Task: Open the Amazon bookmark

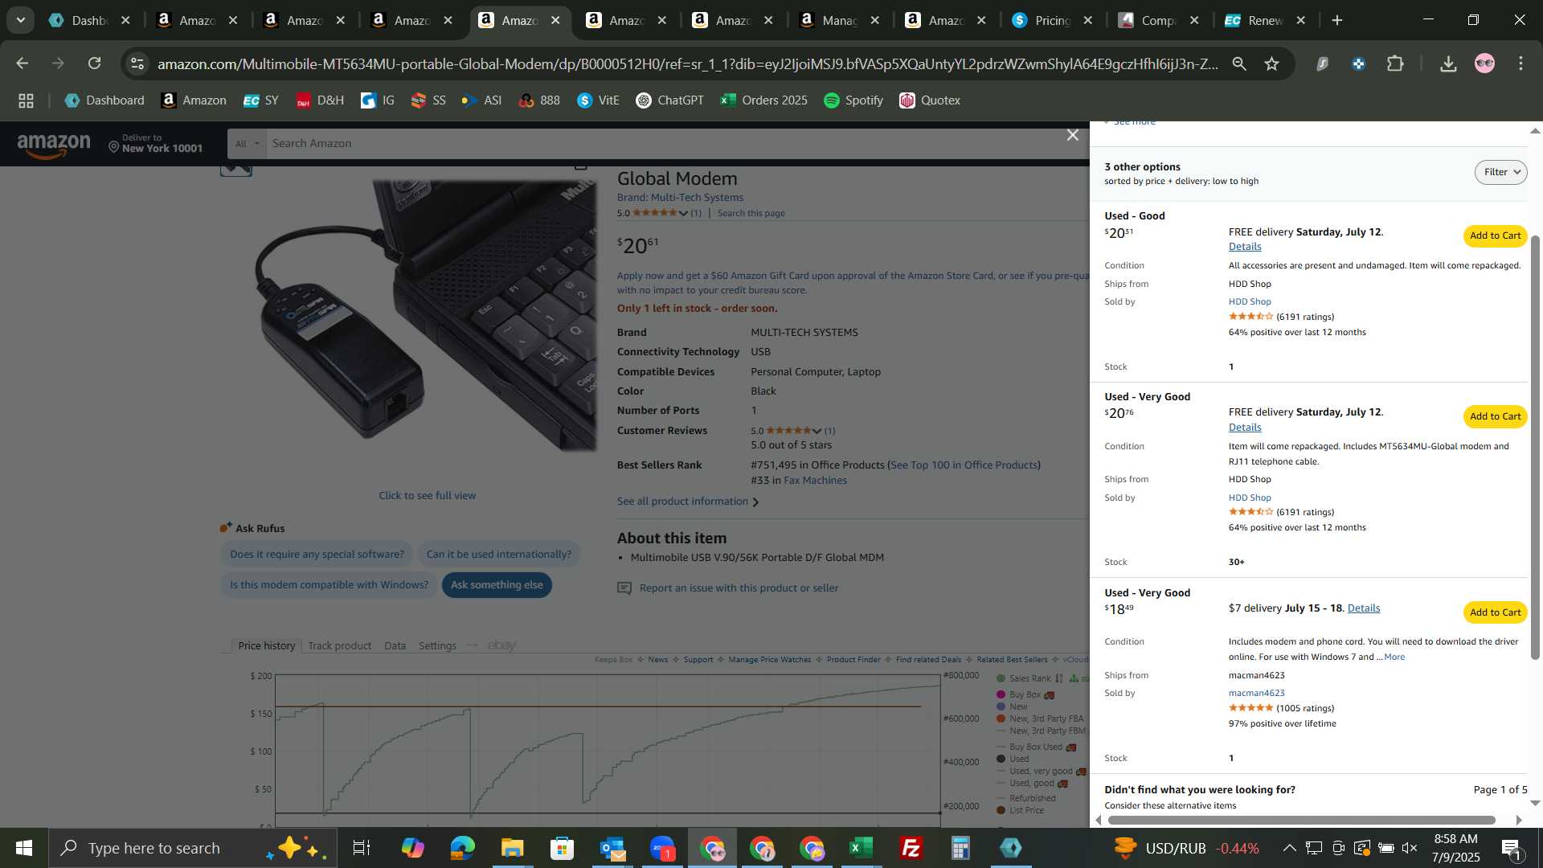Action: [x=194, y=100]
